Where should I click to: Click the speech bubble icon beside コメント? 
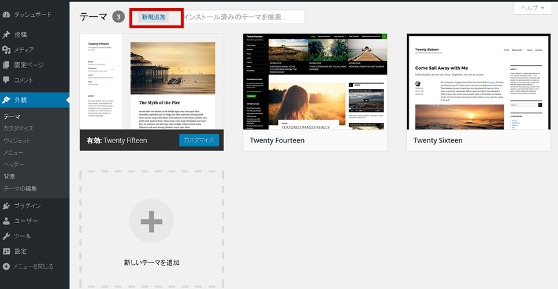point(6,80)
